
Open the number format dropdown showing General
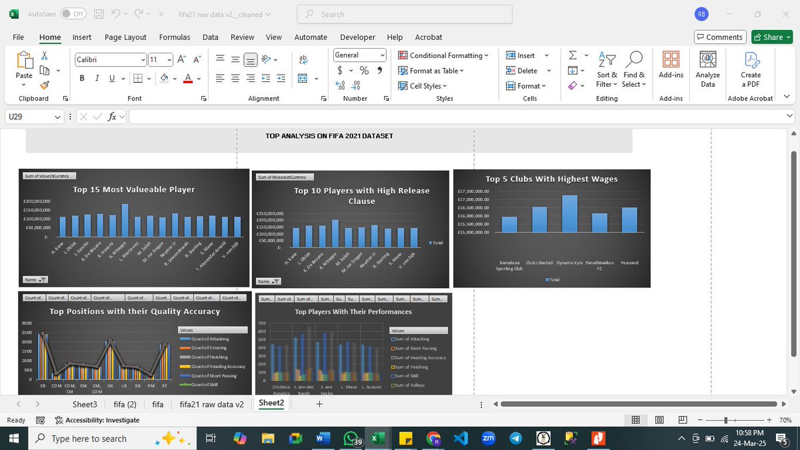pyautogui.click(x=383, y=55)
